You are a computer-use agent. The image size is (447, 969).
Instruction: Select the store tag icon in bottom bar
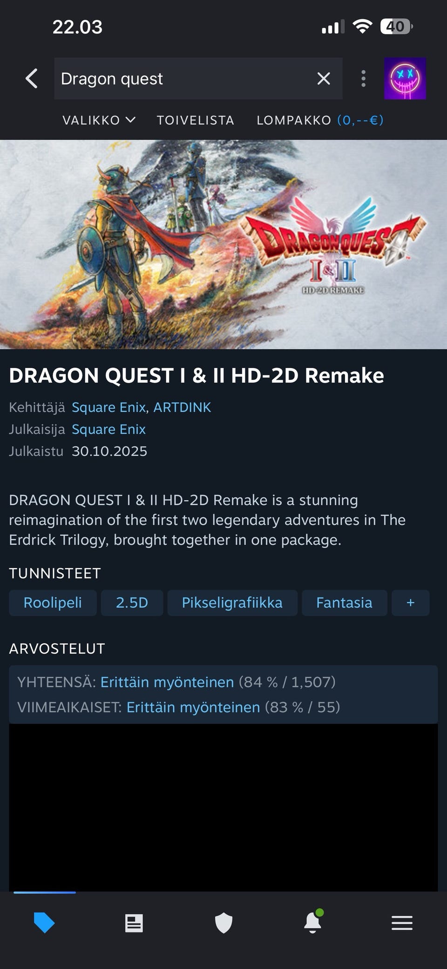click(x=44, y=923)
